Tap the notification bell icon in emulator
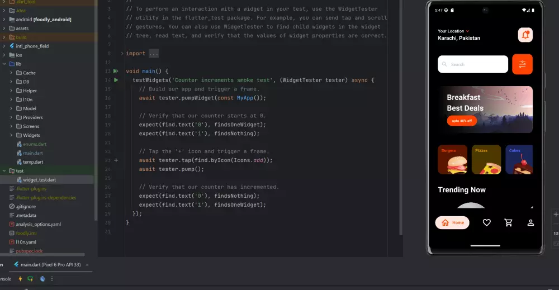 point(525,35)
